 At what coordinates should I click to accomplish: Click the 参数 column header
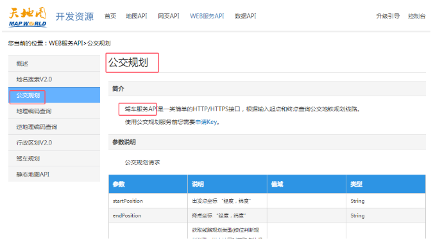(148, 184)
